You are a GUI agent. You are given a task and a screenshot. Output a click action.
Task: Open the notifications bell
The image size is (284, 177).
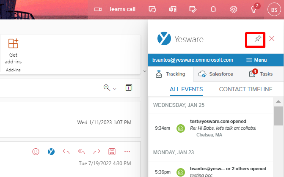pos(214,9)
